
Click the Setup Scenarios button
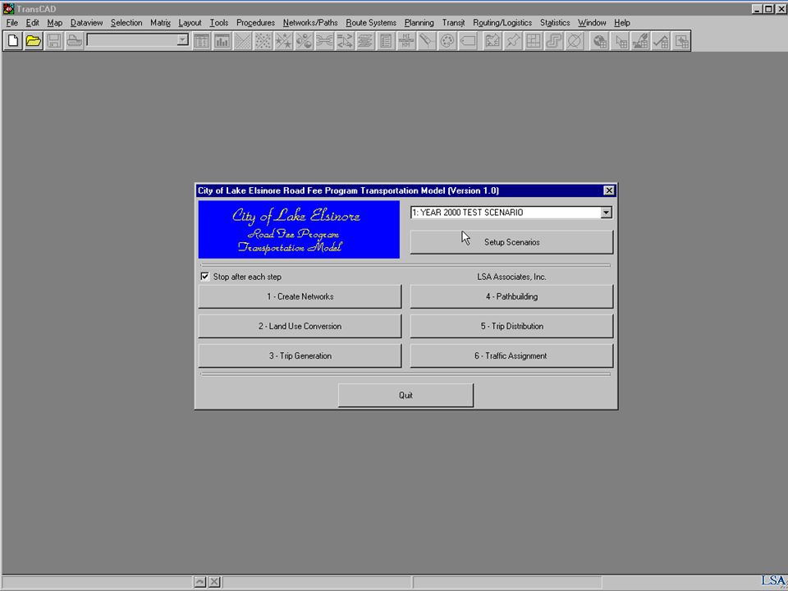point(511,242)
